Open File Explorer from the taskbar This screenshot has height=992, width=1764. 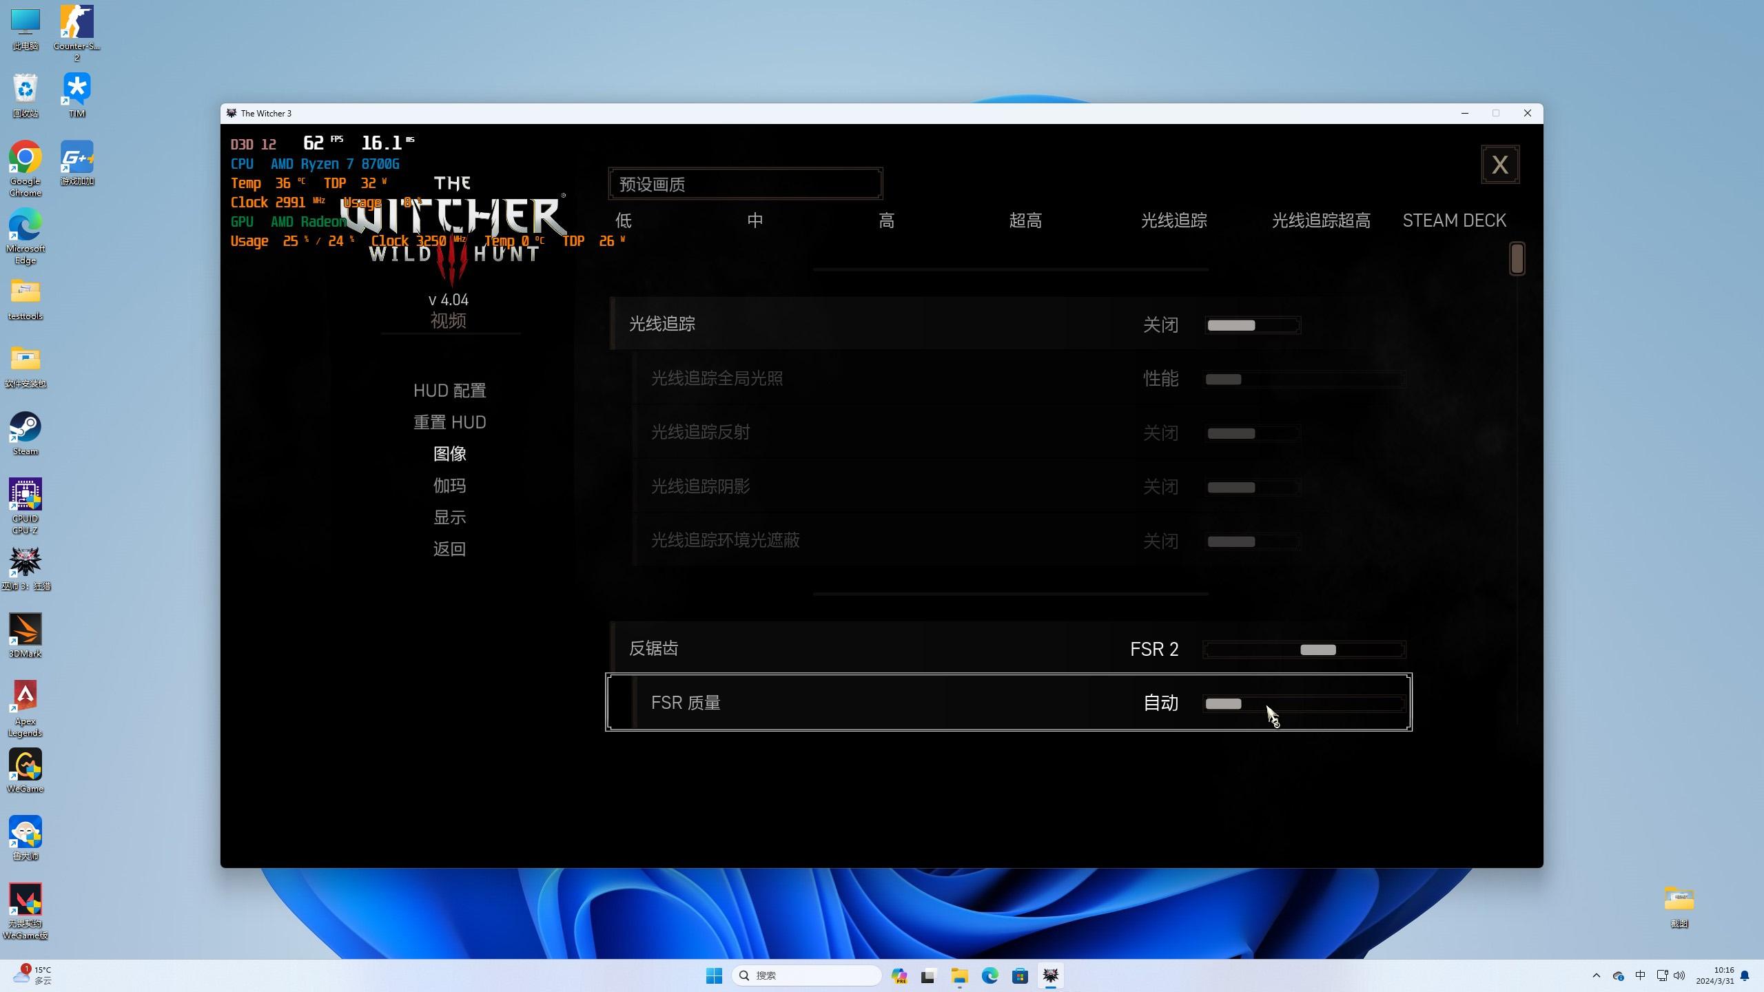click(959, 975)
